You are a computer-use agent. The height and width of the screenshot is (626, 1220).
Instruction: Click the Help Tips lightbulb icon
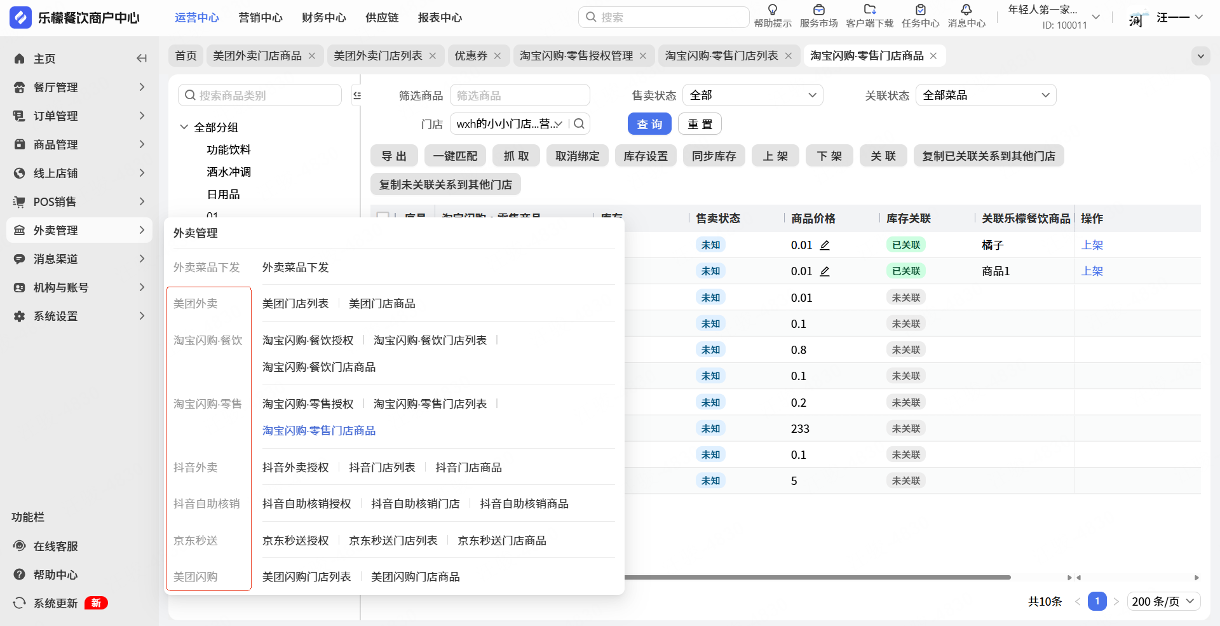tap(772, 10)
